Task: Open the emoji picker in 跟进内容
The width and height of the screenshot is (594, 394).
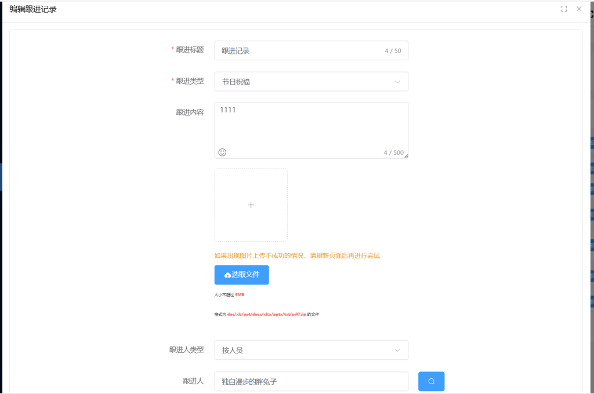Action: (222, 152)
